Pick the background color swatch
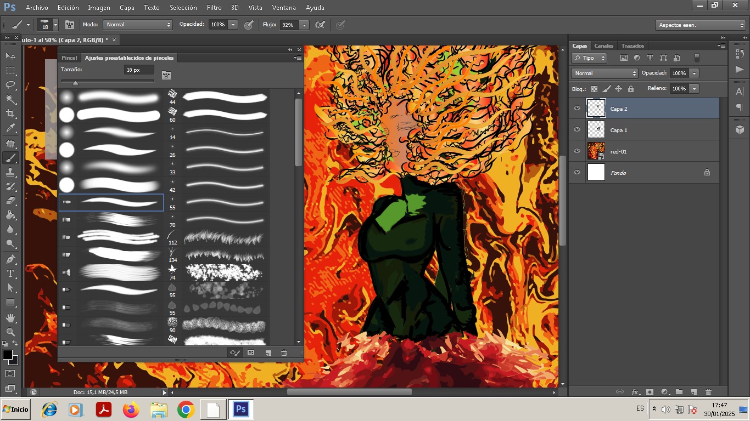Image resolution: width=750 pixels, height=421 pixels. [15, 361]
